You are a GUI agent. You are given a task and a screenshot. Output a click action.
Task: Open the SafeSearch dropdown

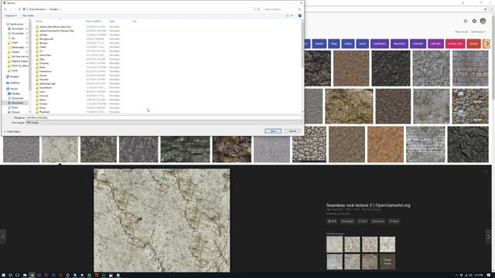coord(478,32)
